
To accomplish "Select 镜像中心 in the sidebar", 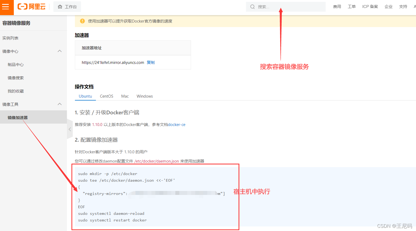I will pos(10,51).
